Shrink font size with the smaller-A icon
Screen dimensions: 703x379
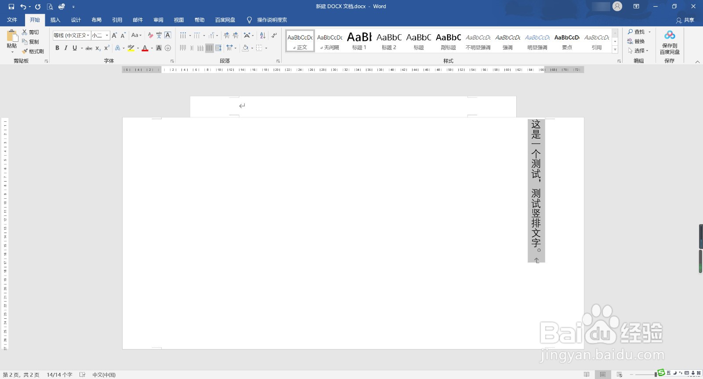click(123, 35)
